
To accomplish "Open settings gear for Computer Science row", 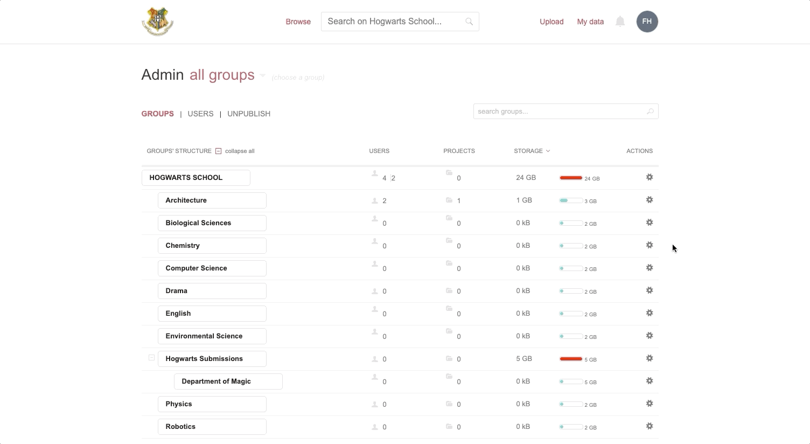I will point(650,268).
